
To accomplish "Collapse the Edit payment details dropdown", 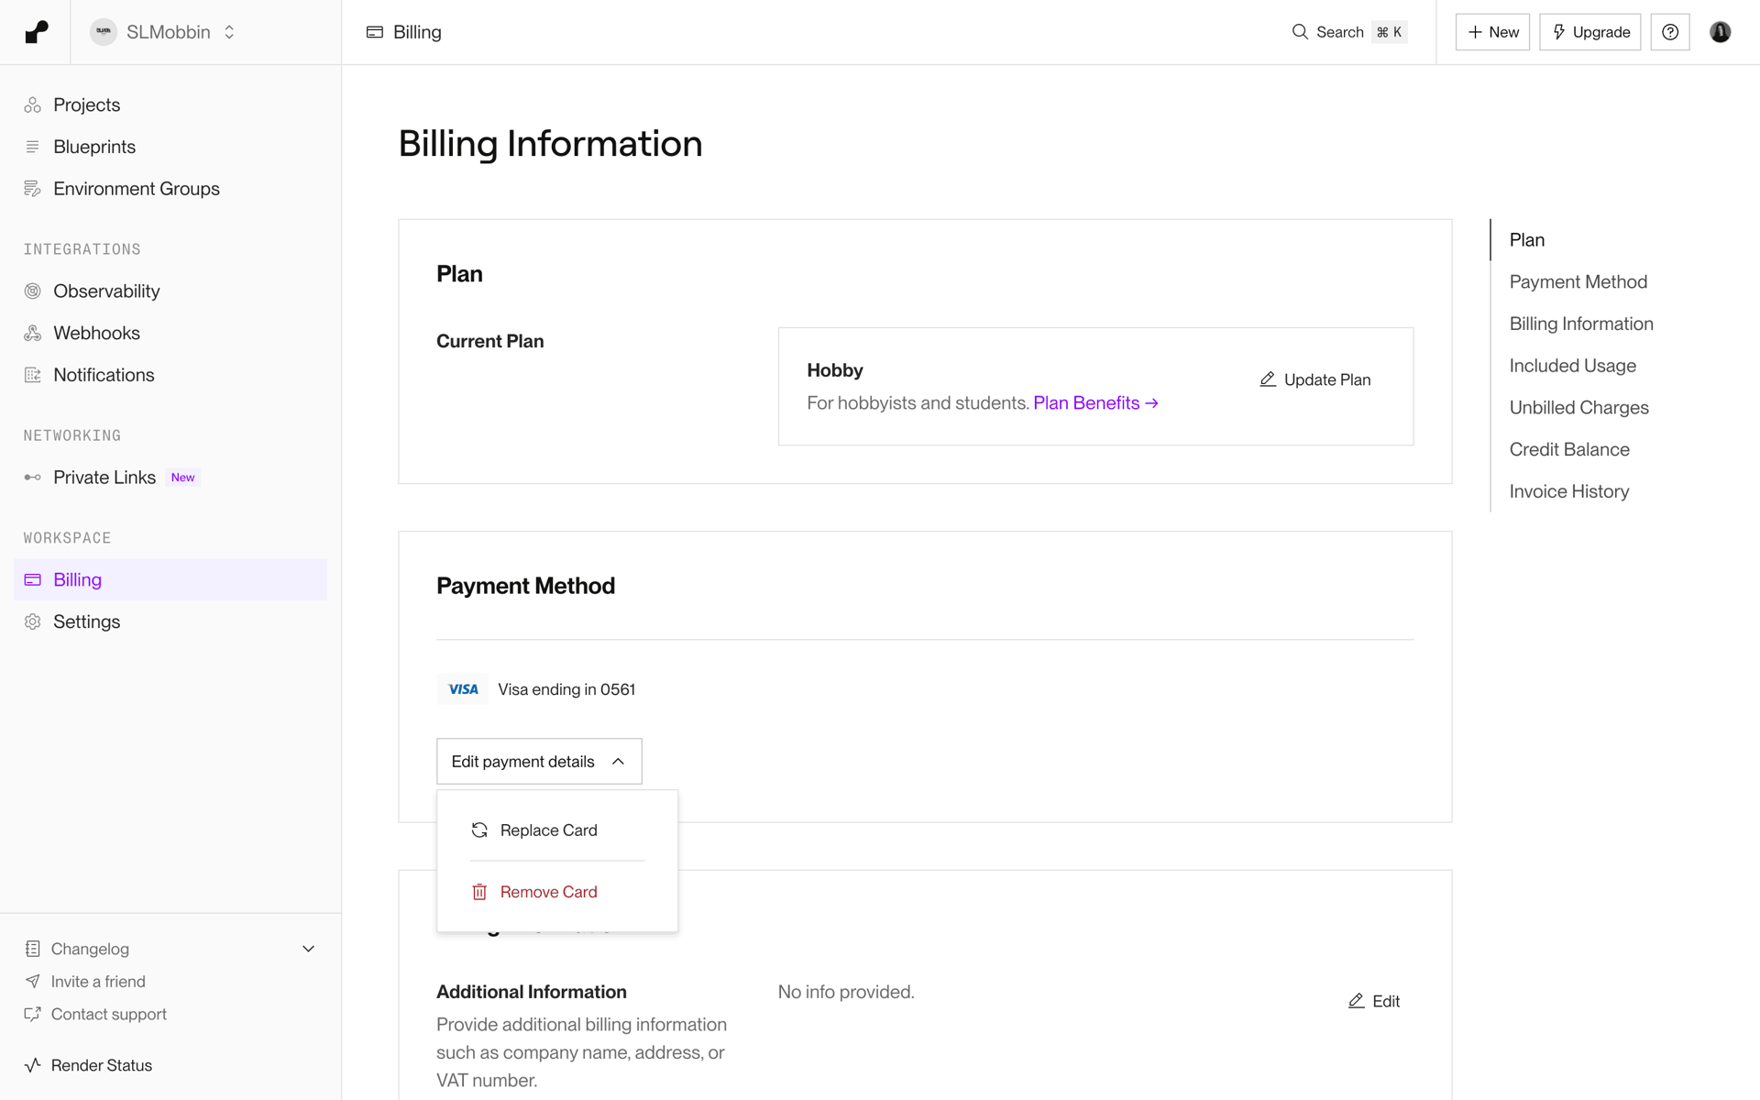I will click(x=539, y=762).
